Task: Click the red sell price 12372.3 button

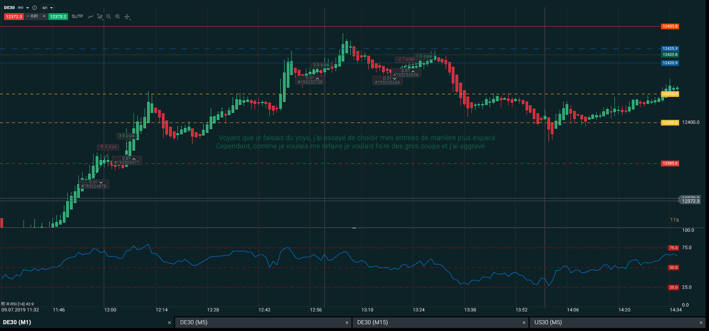Action: (x=14, y=17)
